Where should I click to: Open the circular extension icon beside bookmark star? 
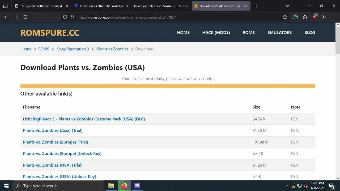click(295, 17)
